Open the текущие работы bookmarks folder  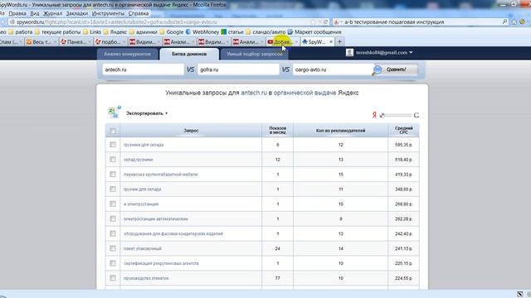click(x=58, y=31)
